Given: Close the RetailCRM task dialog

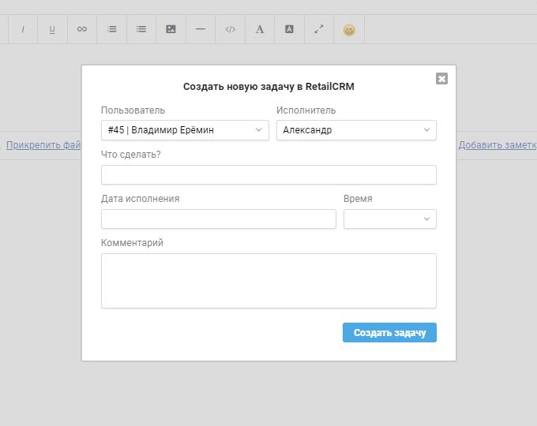Looking at the screenshot, I should click(441, 79).
